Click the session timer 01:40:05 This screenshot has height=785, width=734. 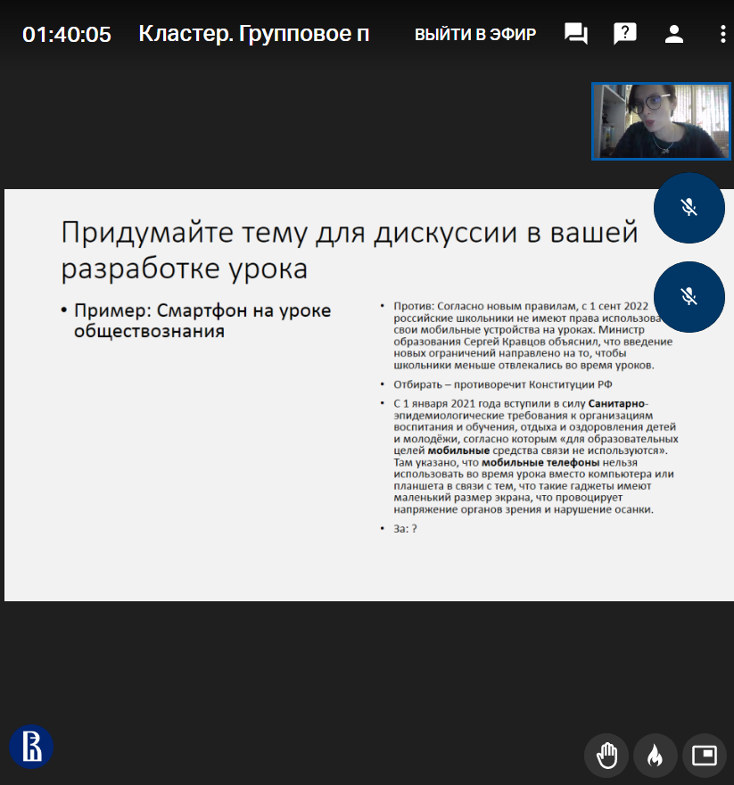tap(67, 35)
